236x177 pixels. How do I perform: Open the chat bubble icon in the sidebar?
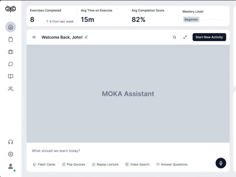point(11,64)
